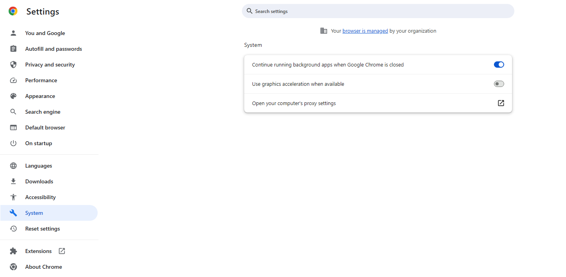Disable continue running background apps toggle
Image resolution: width=566 pixels, height=277 pixels.
coord(499,65)
